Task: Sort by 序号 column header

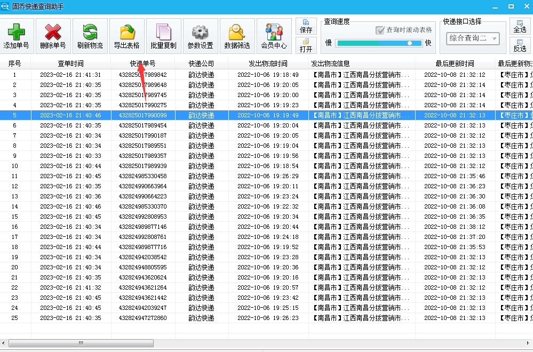Action: (14, 63)
